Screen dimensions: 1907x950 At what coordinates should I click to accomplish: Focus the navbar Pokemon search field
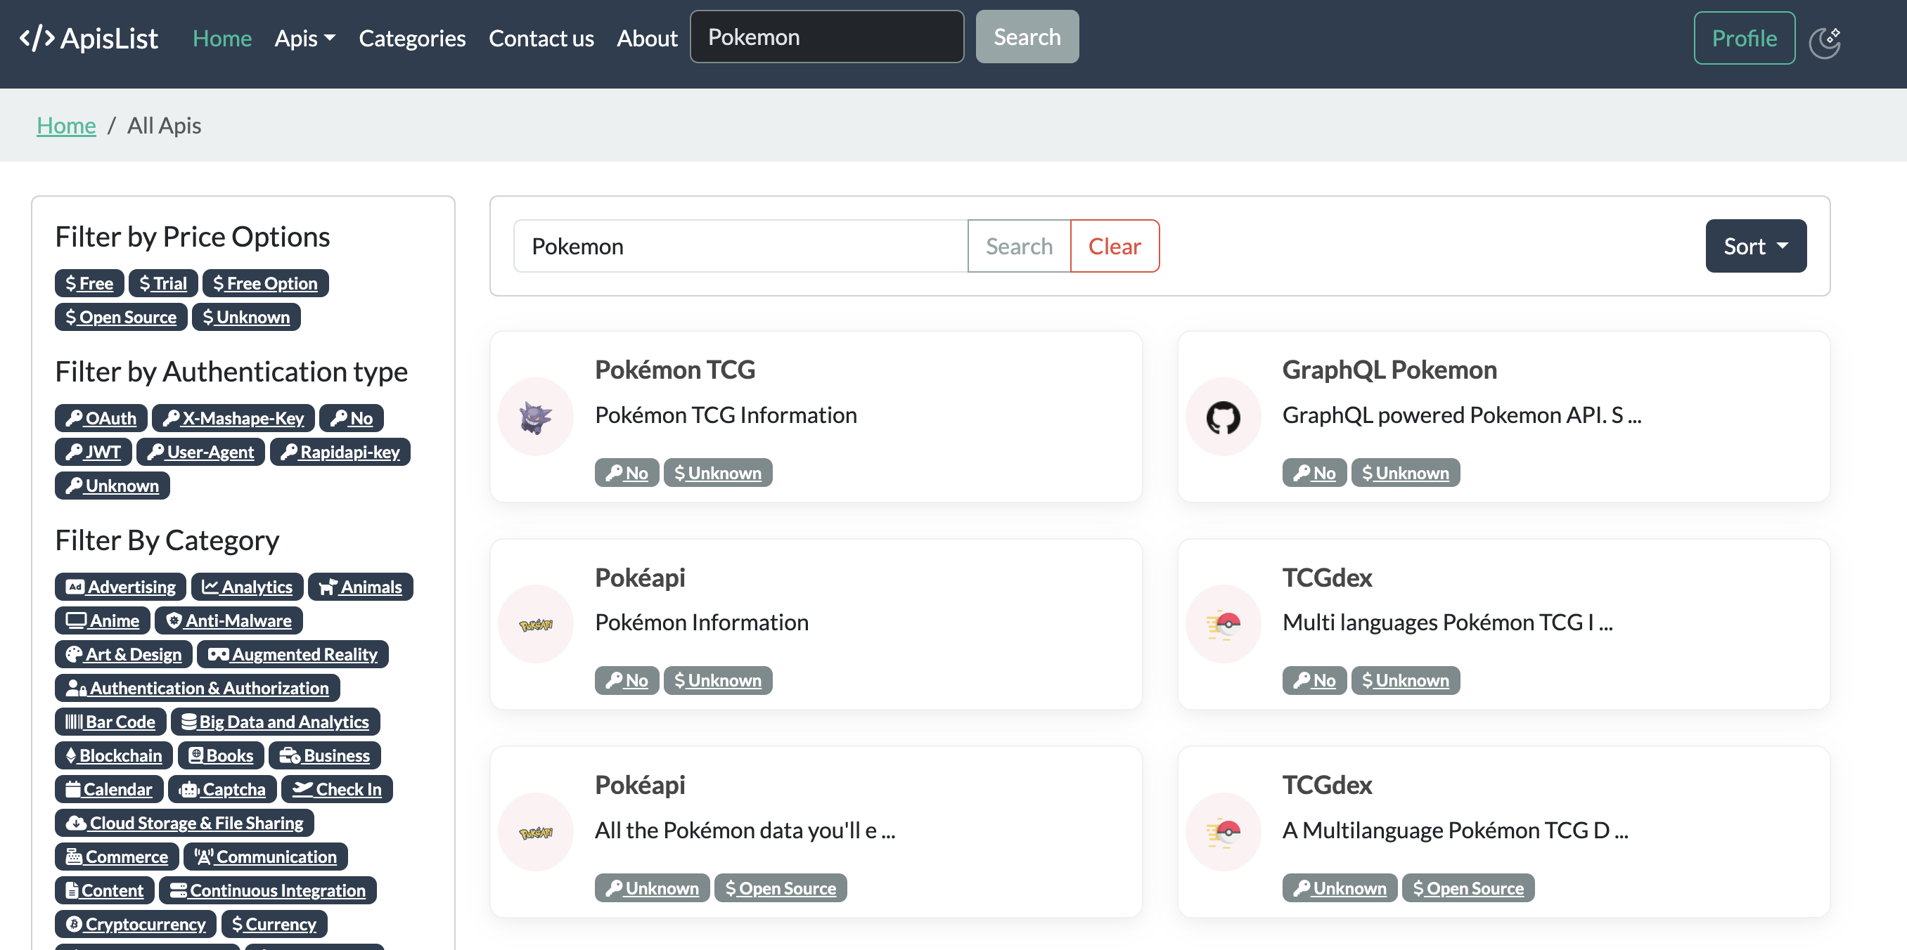(827, 37)
